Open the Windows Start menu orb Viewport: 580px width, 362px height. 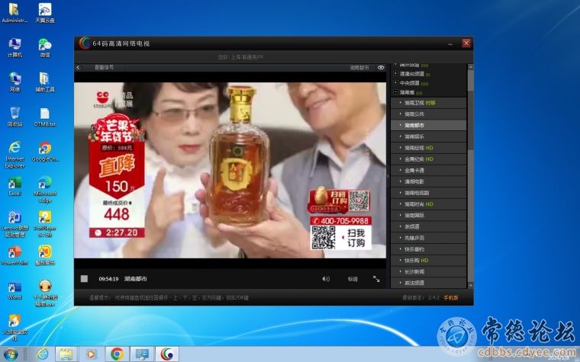pyautogui.click(x=11, y=354)
